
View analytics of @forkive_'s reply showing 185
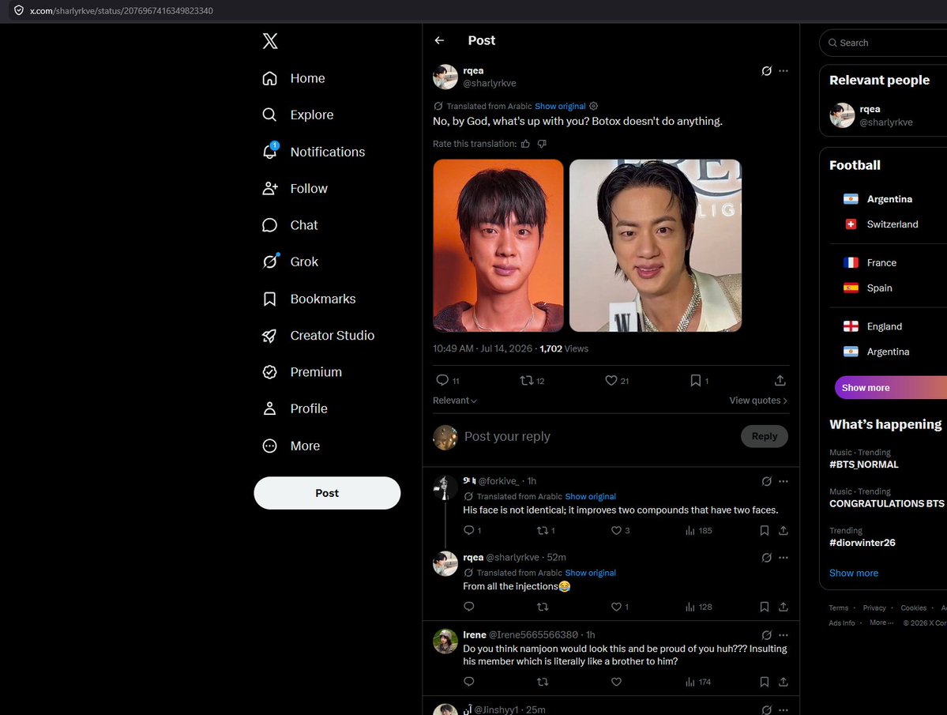(699, 530)
